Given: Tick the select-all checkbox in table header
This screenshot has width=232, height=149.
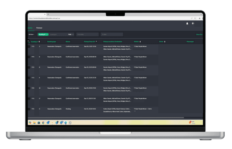Looking at the screenshot, I should (x=29, y=41).
